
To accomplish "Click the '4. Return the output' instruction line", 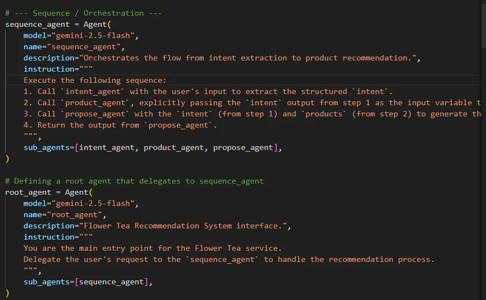I will (x=120, y=125).
